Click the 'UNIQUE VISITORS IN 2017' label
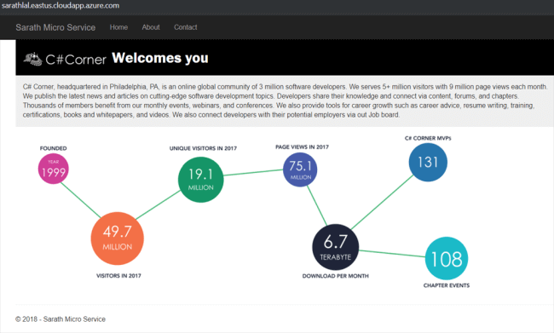 [x=203, y=148]
